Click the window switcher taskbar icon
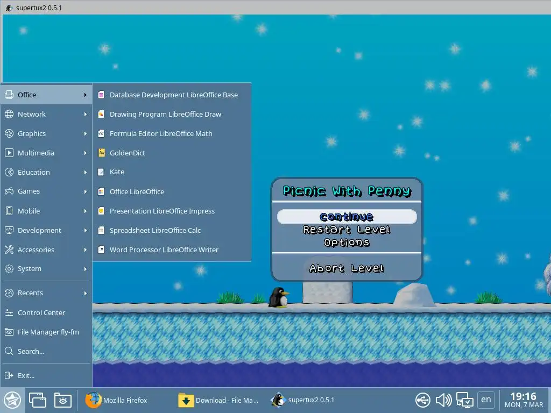 click(x=38, y=400)
